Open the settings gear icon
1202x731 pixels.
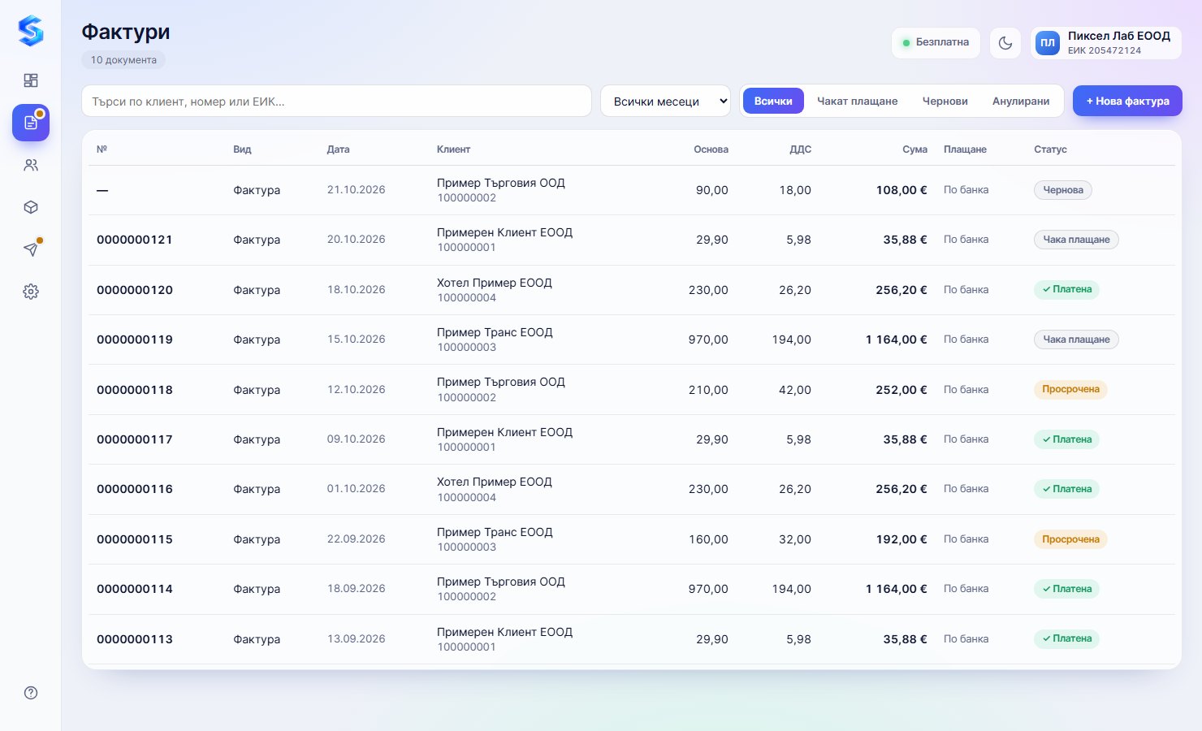31,292
